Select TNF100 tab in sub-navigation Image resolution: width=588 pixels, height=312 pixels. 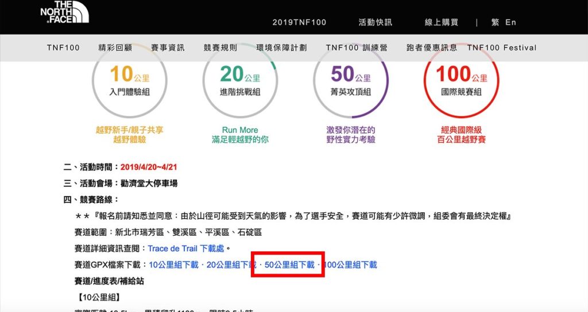coord(63,48)
